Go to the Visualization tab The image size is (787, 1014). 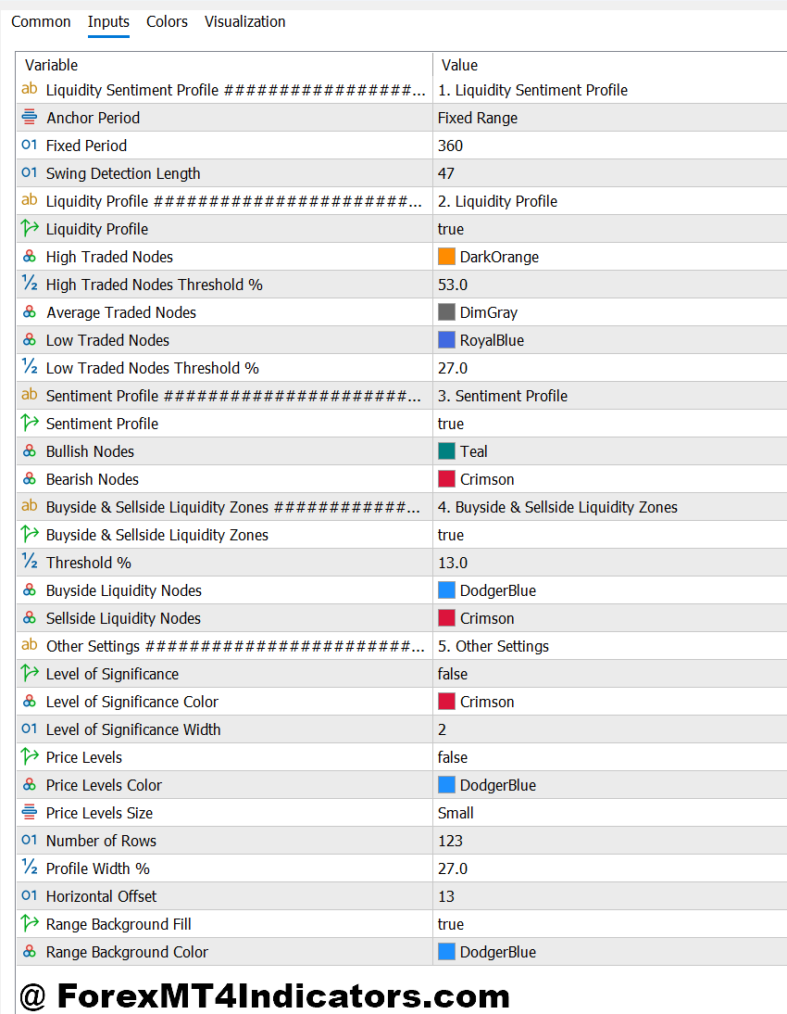click(244, 22)
